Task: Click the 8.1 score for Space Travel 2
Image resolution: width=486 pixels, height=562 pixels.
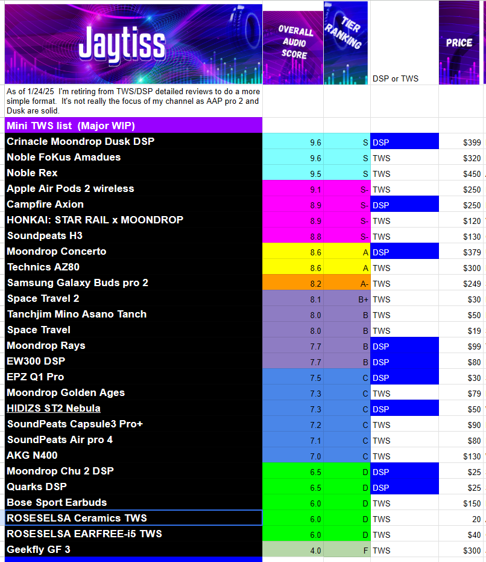Action: pyautogui.click(x=293, y=299)
